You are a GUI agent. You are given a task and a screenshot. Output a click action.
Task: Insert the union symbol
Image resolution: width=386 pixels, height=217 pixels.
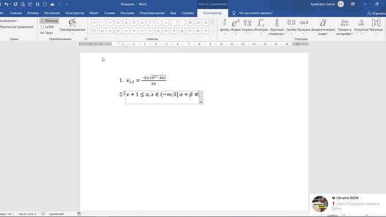pos(198,23)
